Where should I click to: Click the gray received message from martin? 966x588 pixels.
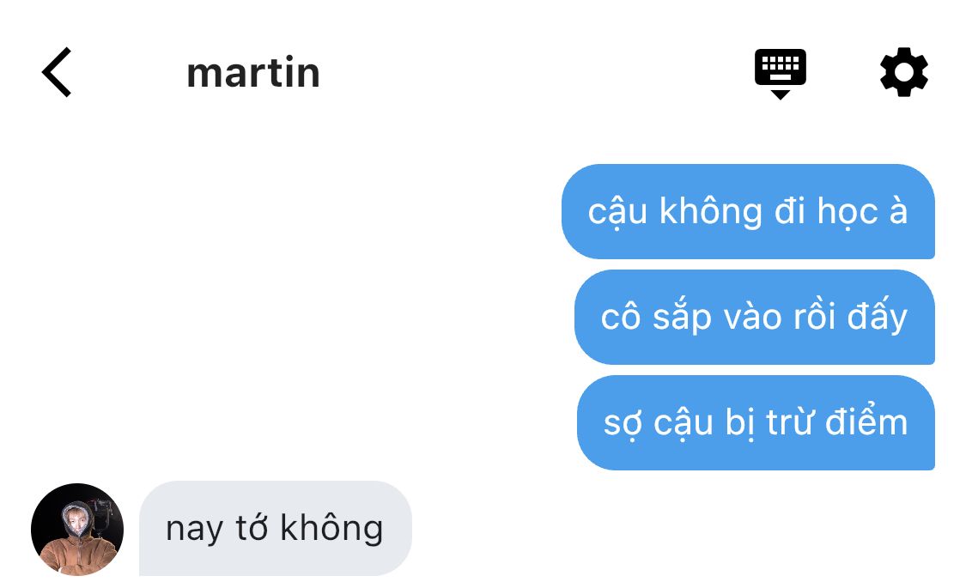(x=276, y=528)
